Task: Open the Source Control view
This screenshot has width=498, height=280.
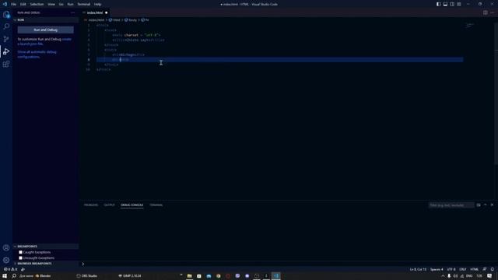Action: coord(6,39)
